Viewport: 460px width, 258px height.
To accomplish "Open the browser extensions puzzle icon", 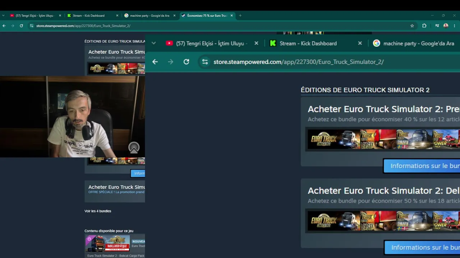I will tap(424, 26).
